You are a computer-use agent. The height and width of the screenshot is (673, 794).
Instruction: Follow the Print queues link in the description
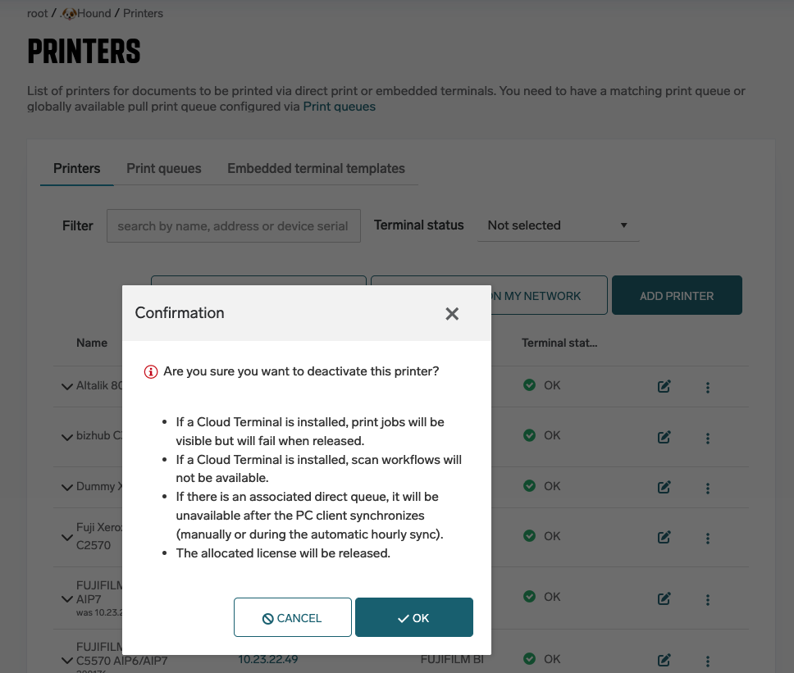(x=340, y=107)
